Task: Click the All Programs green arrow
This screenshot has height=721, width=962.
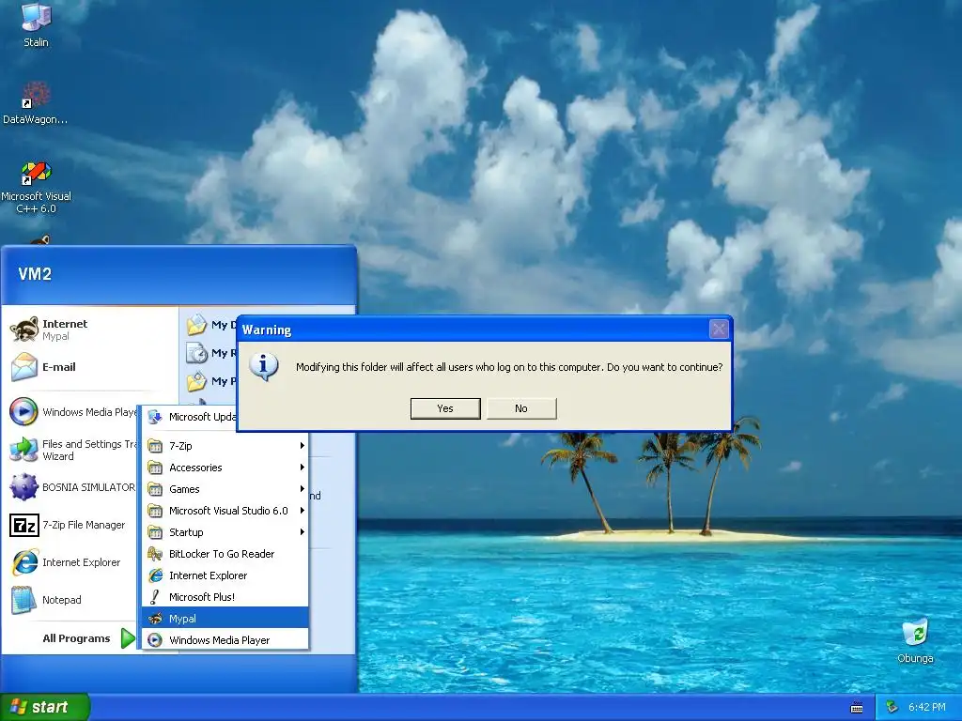Action: tap(128, 638)
